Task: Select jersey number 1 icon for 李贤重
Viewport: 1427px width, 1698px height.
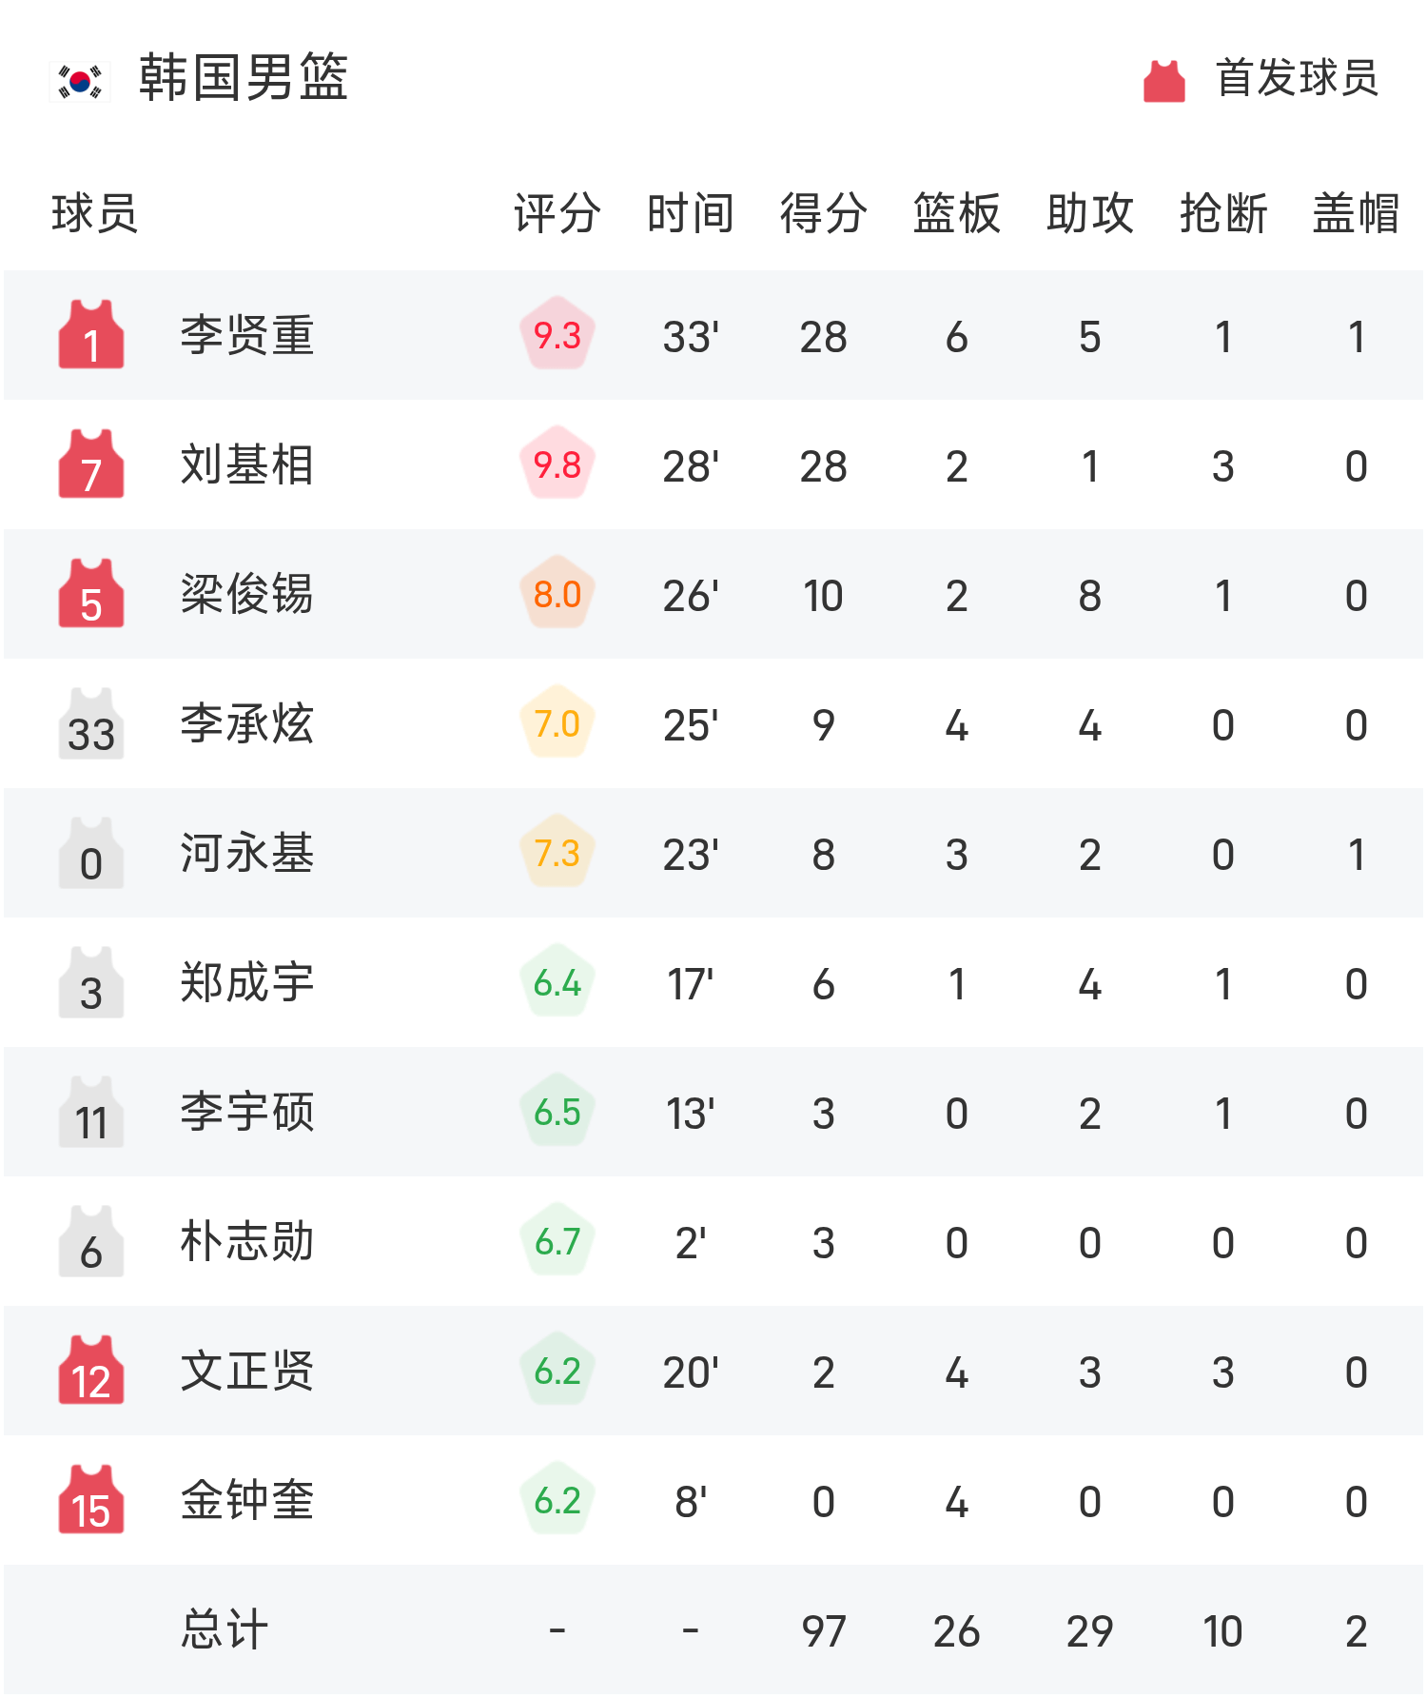Action: [x=91, y=334]
